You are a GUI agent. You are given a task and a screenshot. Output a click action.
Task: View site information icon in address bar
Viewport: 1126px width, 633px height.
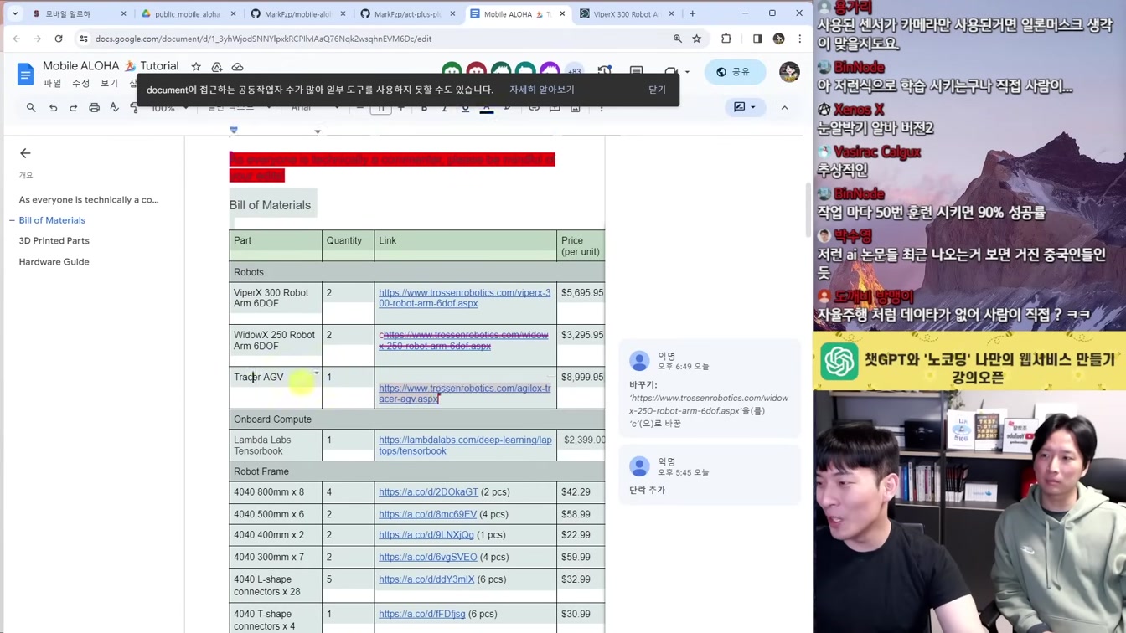(x=84, y=39)
